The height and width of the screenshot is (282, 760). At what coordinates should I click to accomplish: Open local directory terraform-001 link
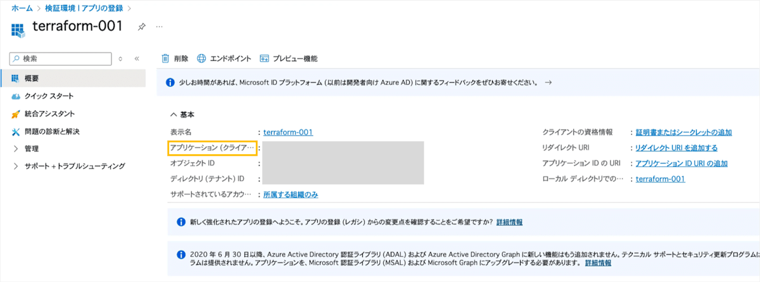tap(661, 179)
